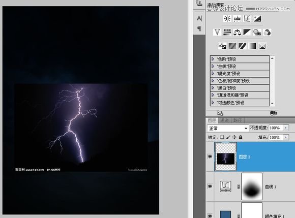Hide the 曲线 1 layer visibility
Viewport: 295px width, 218px height.
tap(210, 186)
